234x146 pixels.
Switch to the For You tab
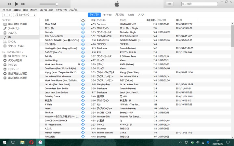107,15
